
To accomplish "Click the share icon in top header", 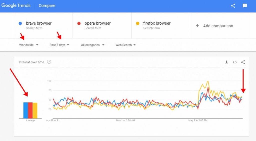I will coord(233,6).
